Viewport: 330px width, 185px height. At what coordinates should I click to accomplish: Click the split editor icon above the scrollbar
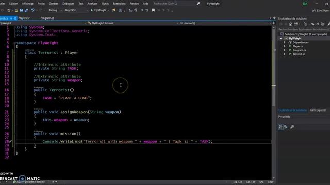pyautogui.click(x=274, y=23)
